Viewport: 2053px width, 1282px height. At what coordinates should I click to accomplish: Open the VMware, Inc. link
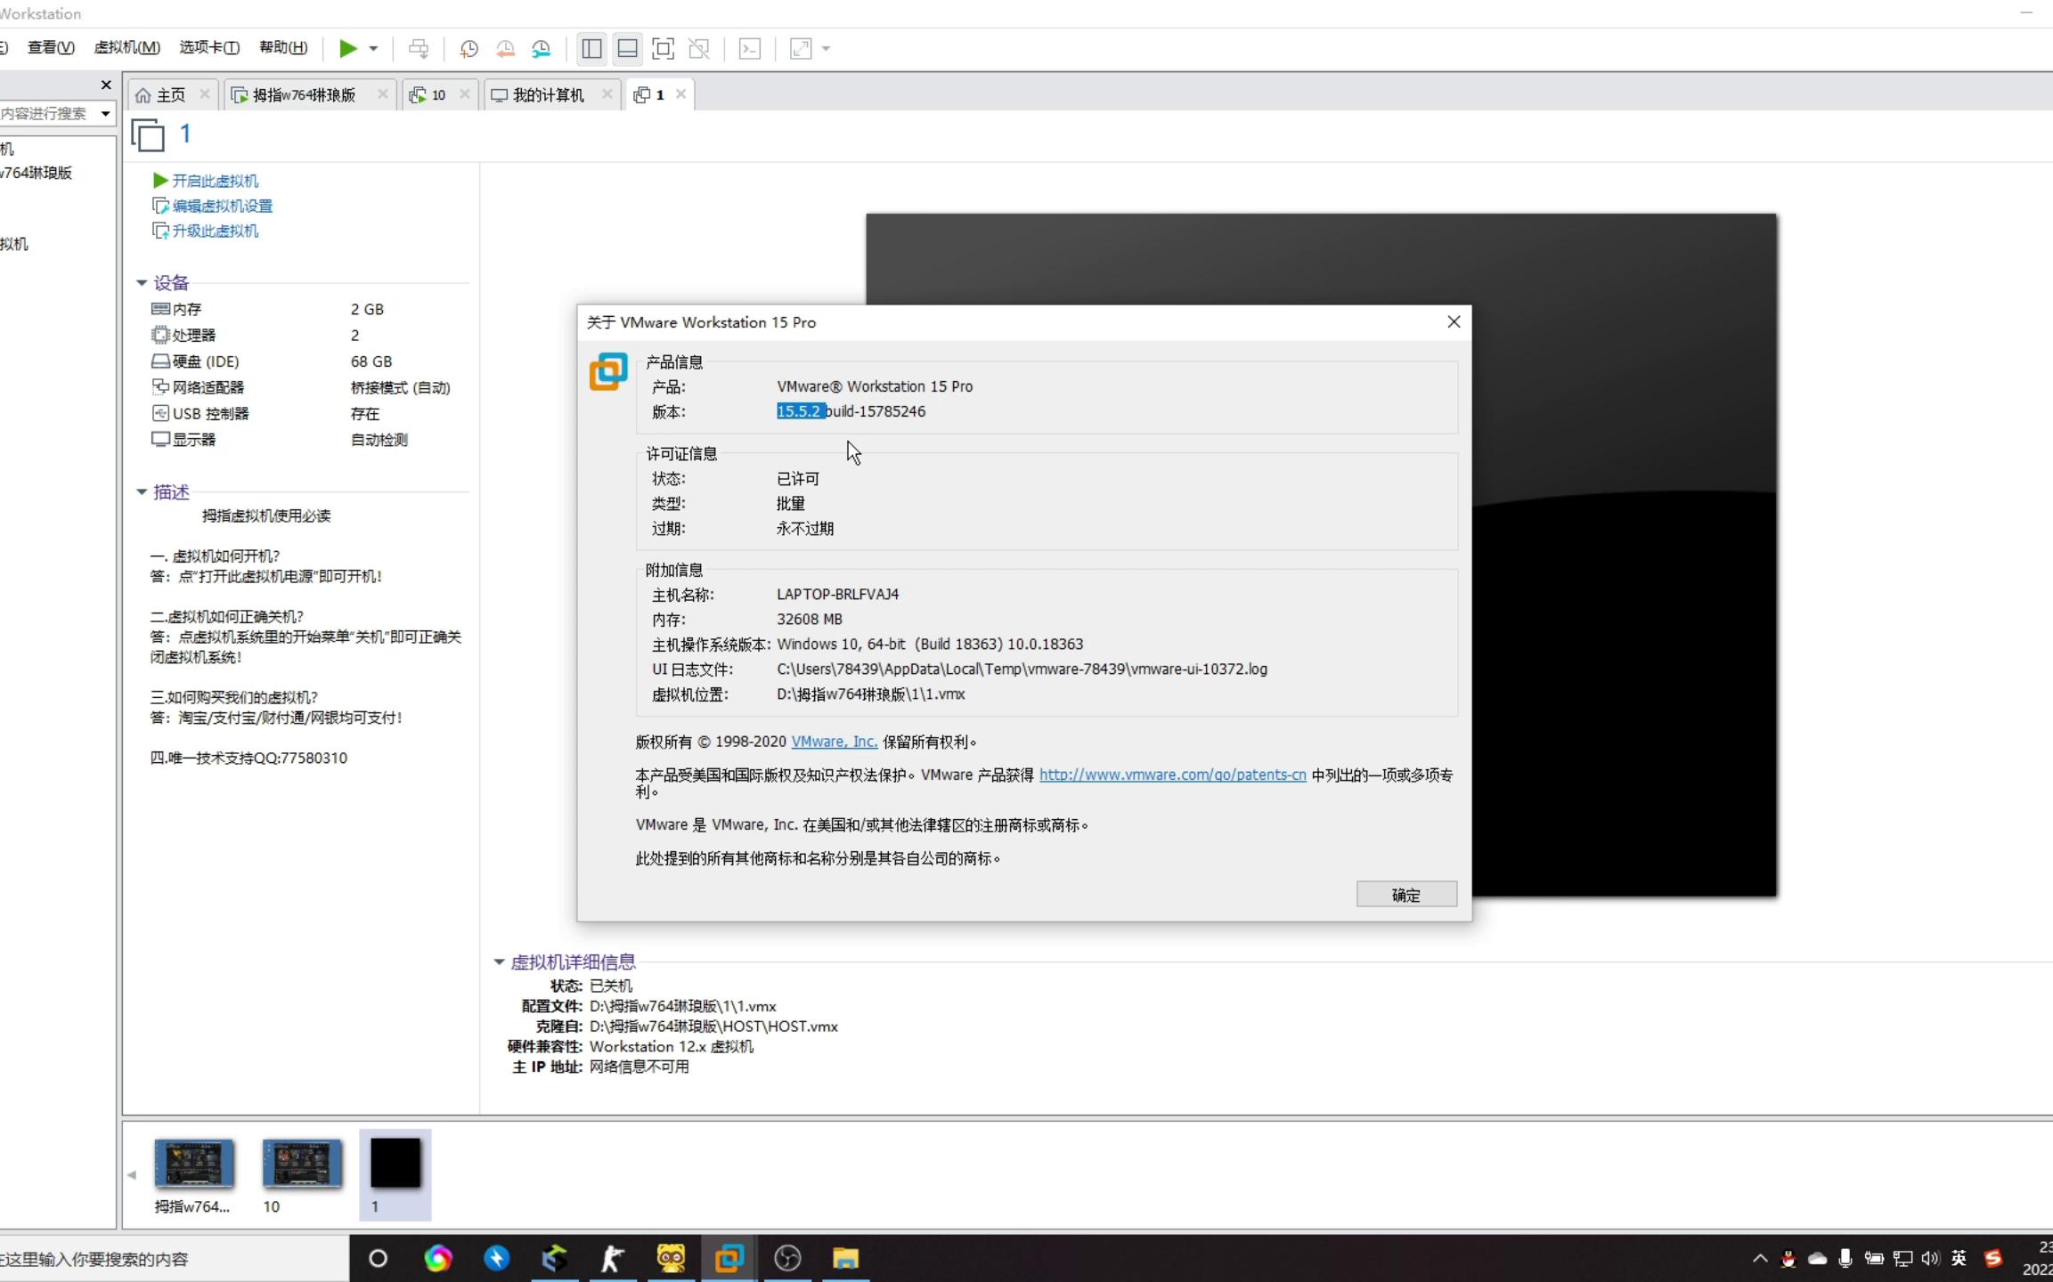[834, 742]
